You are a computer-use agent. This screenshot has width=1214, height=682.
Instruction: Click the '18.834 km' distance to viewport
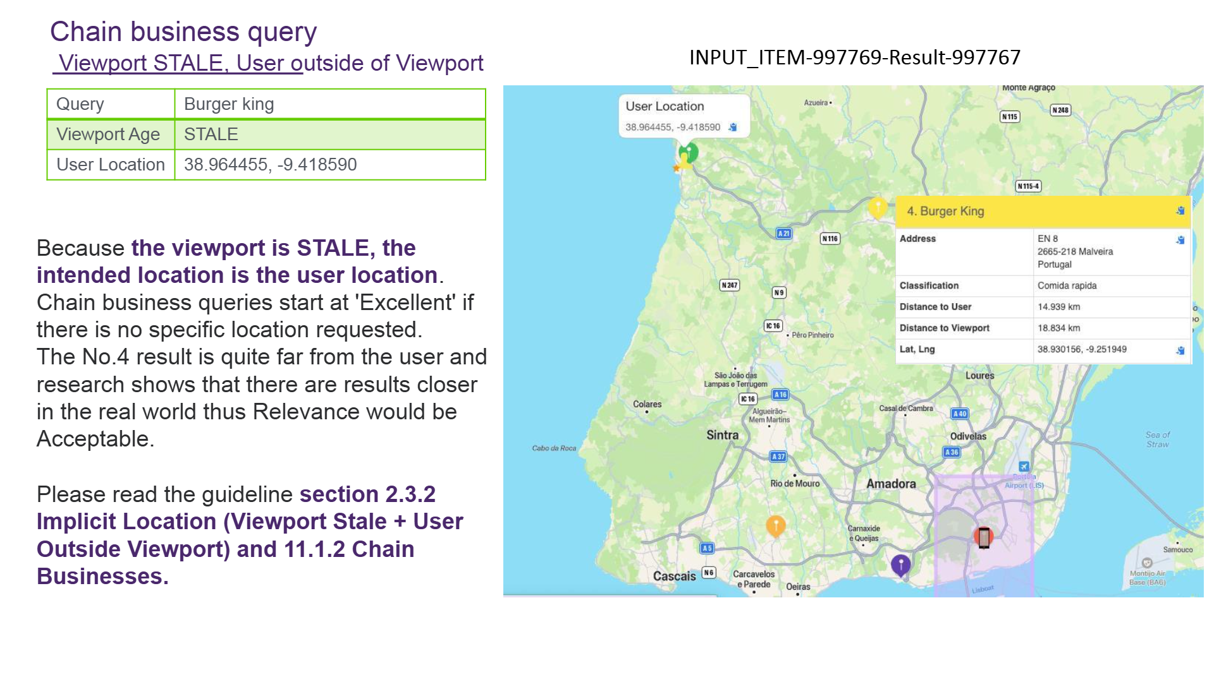pyautogui.click(x=1058, y=328)
